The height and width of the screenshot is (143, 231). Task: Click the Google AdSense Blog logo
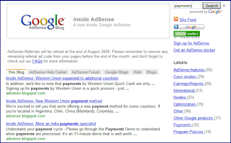click(x=43, y=22)
